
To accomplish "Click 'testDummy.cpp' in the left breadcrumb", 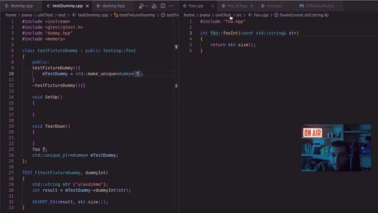I will (x=93, y=15).
